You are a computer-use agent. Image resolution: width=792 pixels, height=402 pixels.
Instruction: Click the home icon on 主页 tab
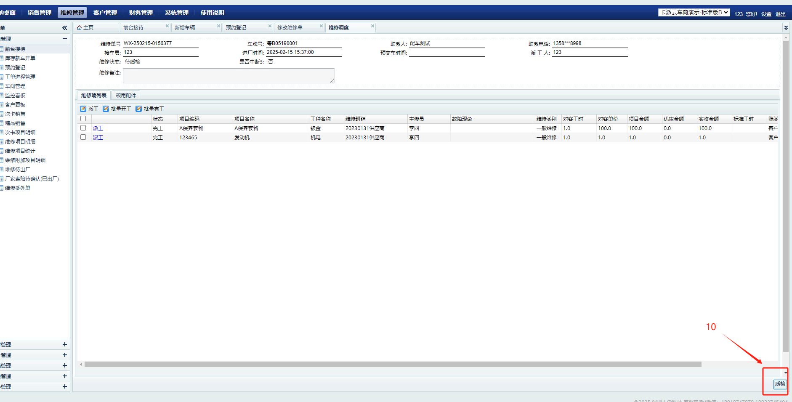[x=79, y=28]
